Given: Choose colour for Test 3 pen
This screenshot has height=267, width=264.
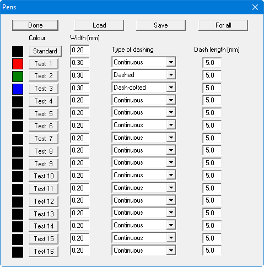Looking at the screenshot, I should tap(44, 89).
